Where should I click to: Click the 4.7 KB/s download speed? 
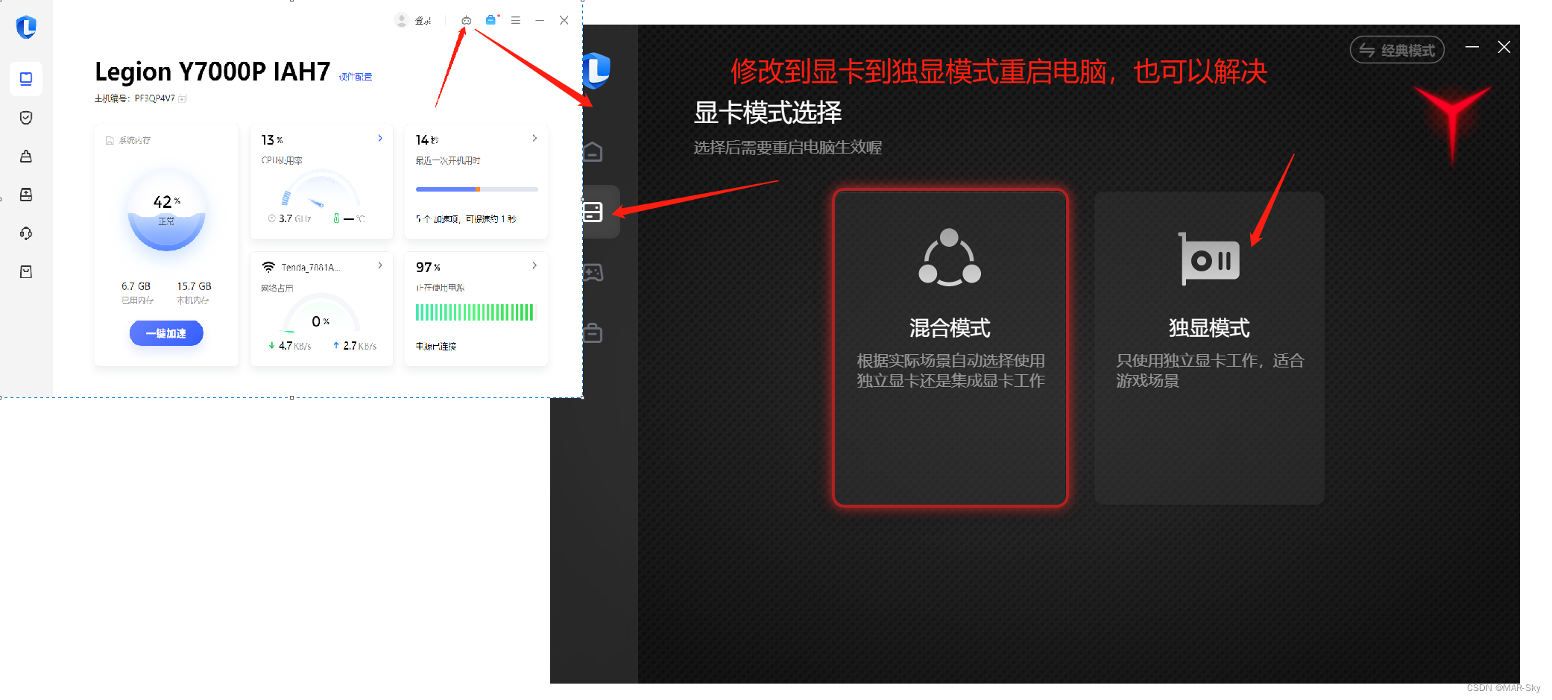click(290, 346)
